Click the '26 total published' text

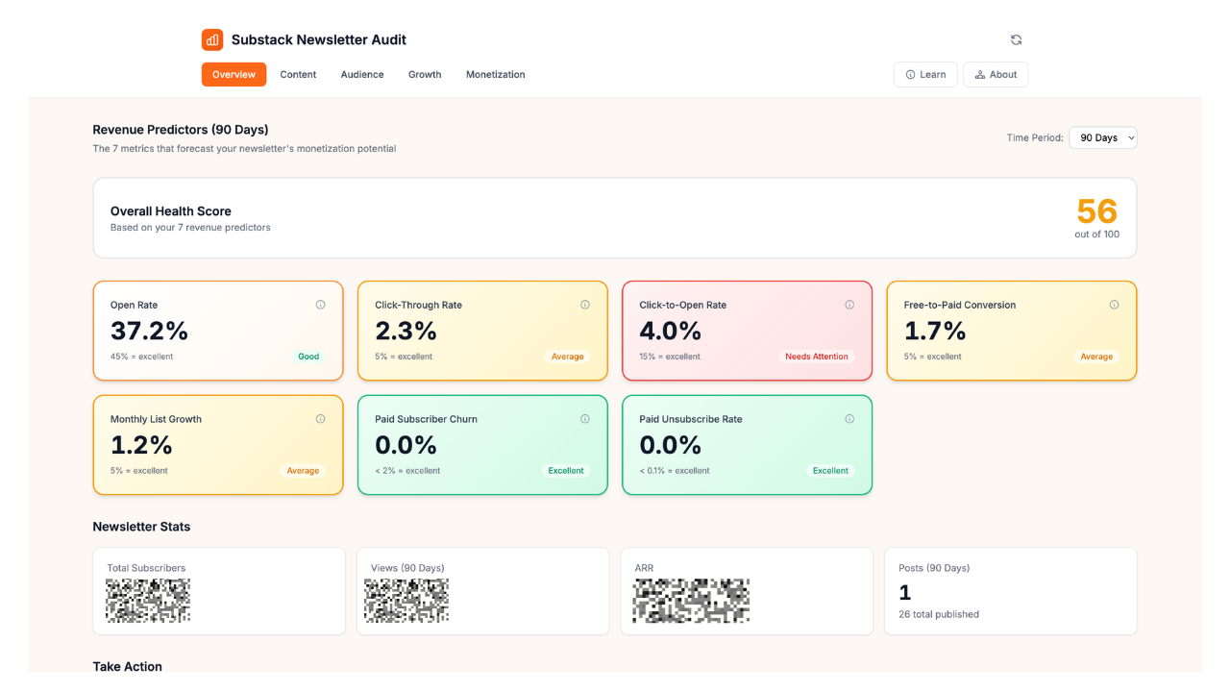coord(939,614)
